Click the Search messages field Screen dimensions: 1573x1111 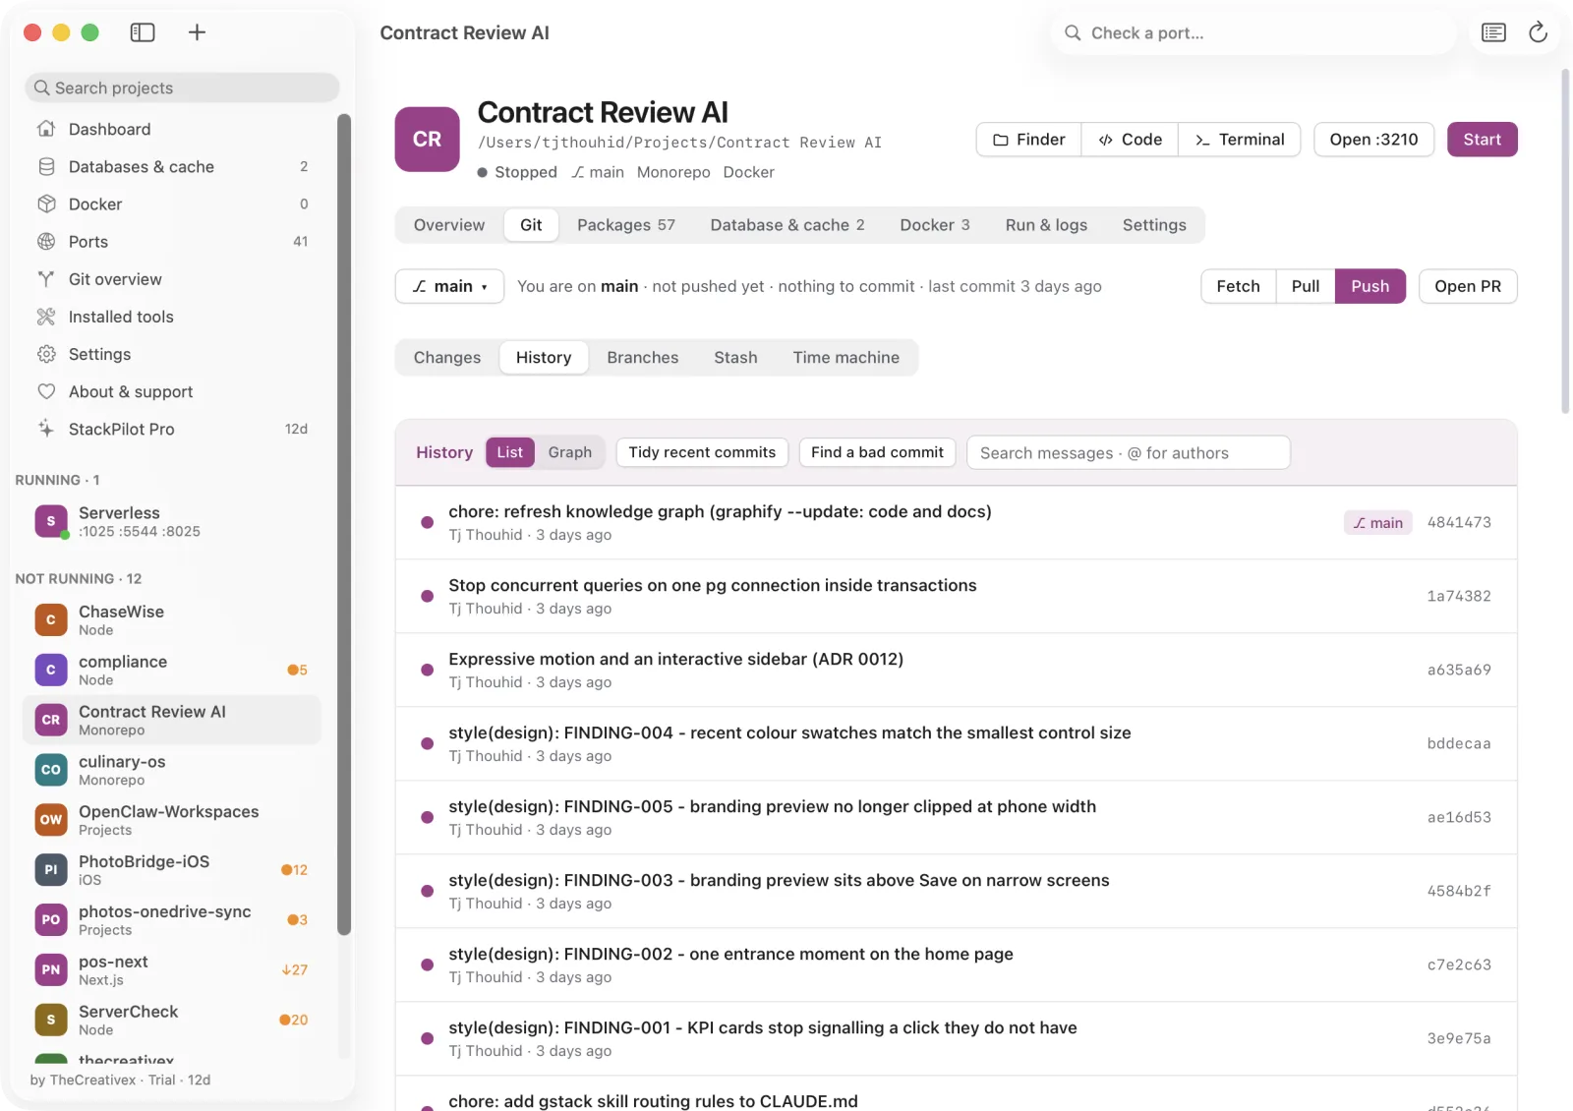(x=1129, y=452)
